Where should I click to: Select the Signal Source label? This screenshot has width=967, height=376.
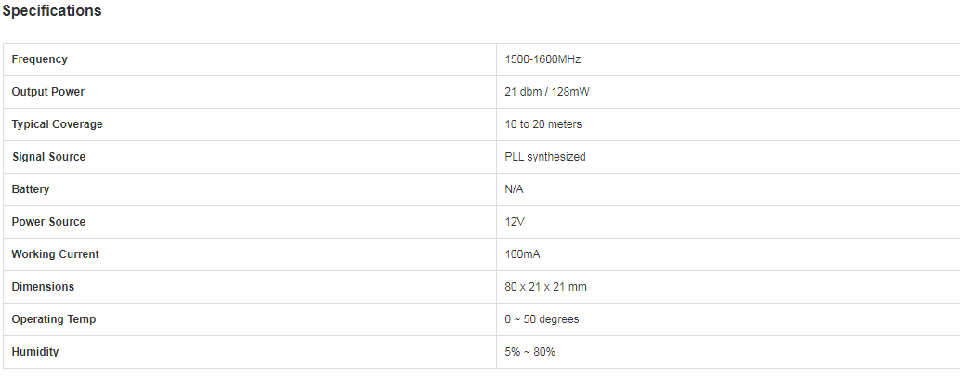[x=48, y=157]
